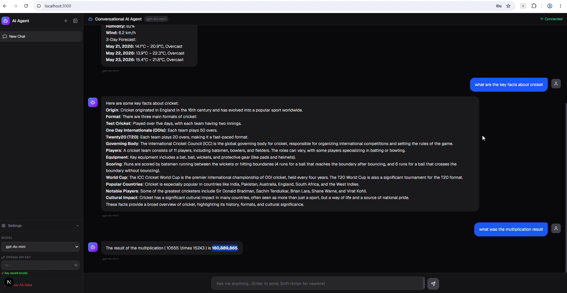
Task: Click the new chat plus icon
Action: pyautogui.click(x=66, y=21)
